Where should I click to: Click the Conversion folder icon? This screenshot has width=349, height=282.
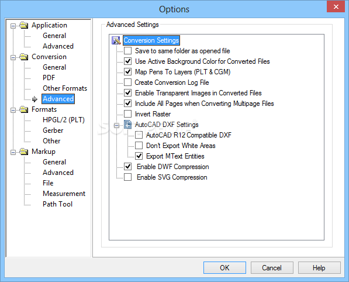(x=23, y=57)
